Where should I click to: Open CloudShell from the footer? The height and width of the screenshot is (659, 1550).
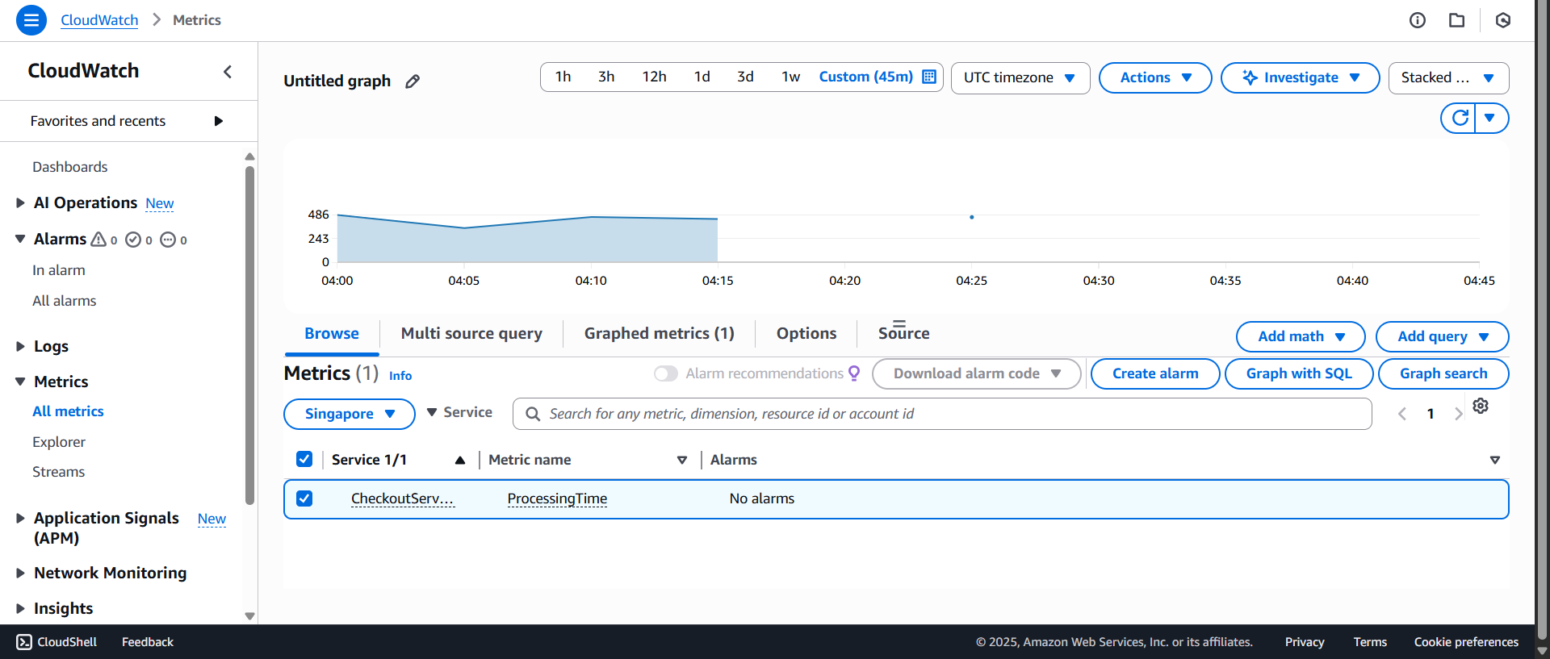pyautogui.click(x=57, y=642)
